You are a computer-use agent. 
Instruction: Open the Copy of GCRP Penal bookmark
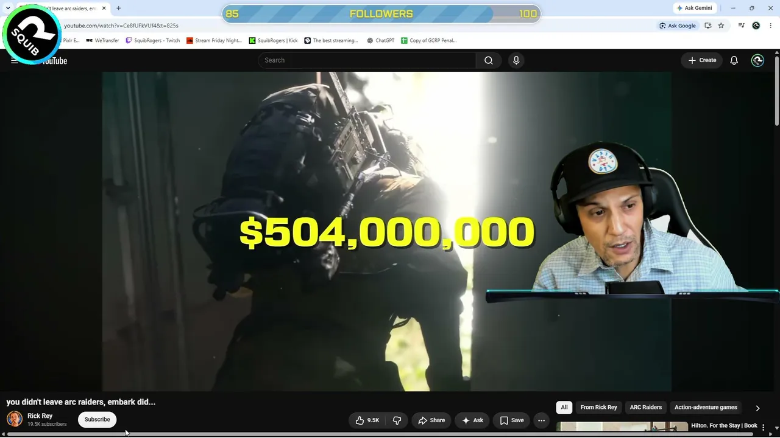(x=429, y=41)
